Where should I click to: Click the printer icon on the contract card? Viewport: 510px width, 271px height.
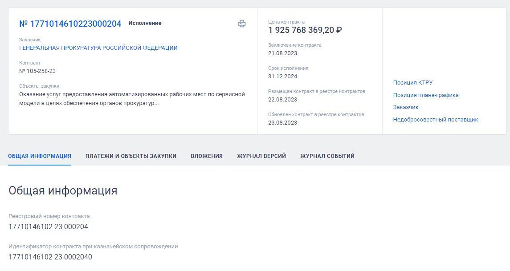tap(242, 24)
